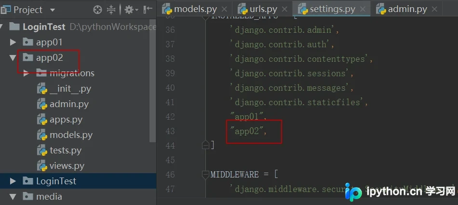Close the admin.py editor tab
Viewport: 458px width, 205px height.
point(434,9)
